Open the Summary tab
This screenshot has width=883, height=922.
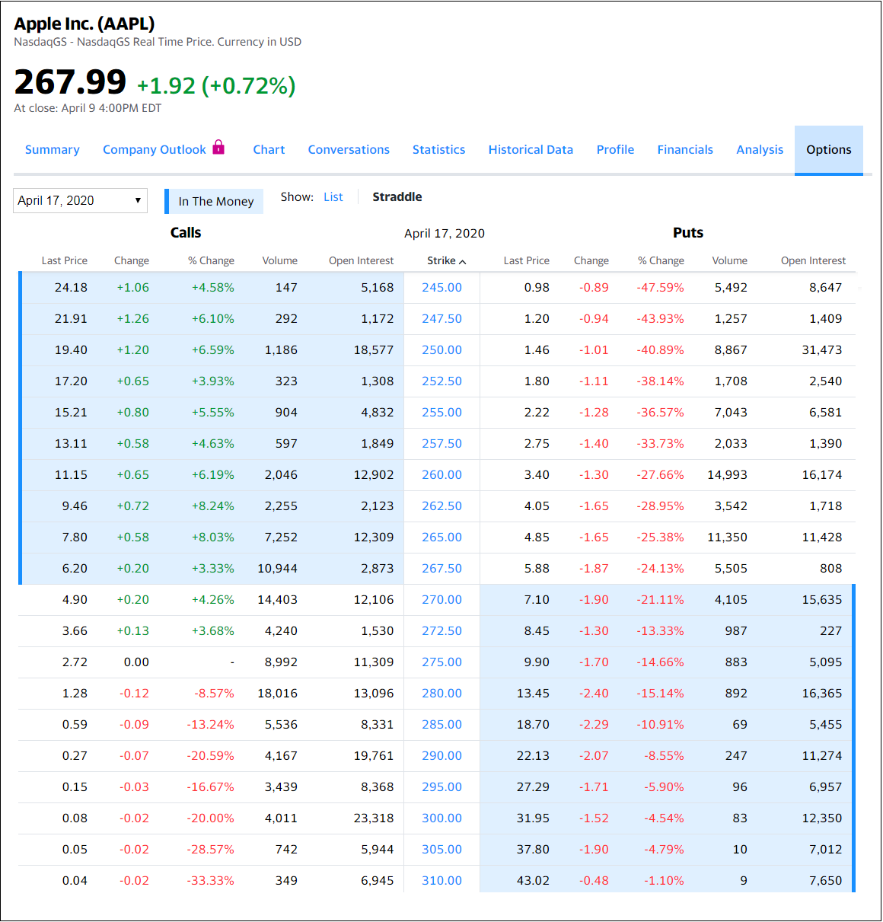53,149
